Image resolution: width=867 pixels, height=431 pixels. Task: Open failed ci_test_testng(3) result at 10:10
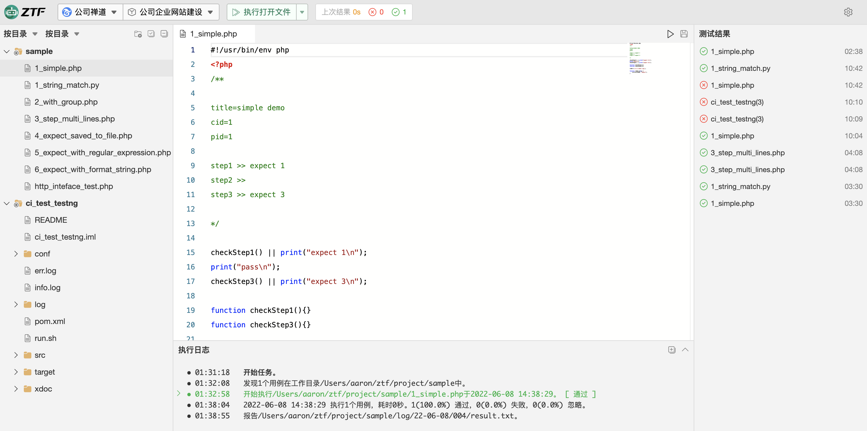pos(737,102)
